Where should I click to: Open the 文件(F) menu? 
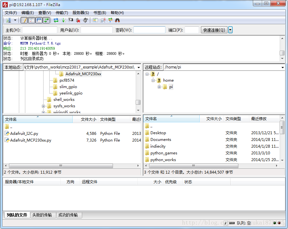[x=11, y=13]
